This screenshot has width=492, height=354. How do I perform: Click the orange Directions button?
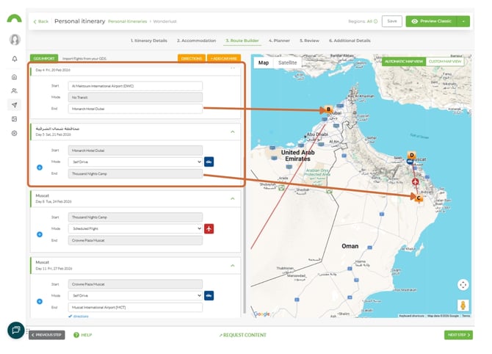192,58
